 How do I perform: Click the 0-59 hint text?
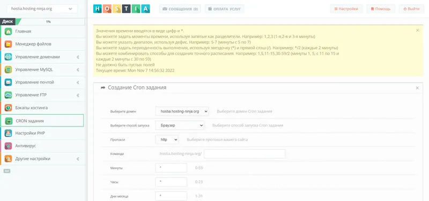point(199,168)
